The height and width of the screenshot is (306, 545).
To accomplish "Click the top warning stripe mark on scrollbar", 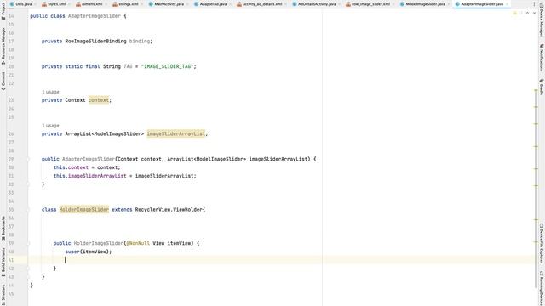I will coord(536,91).
